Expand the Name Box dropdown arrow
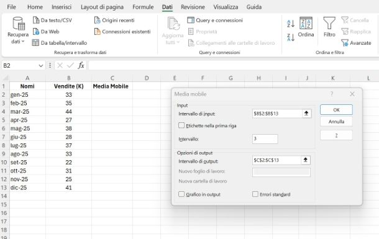Viewport: 379px width, 239px height. (x=41, y=65)
